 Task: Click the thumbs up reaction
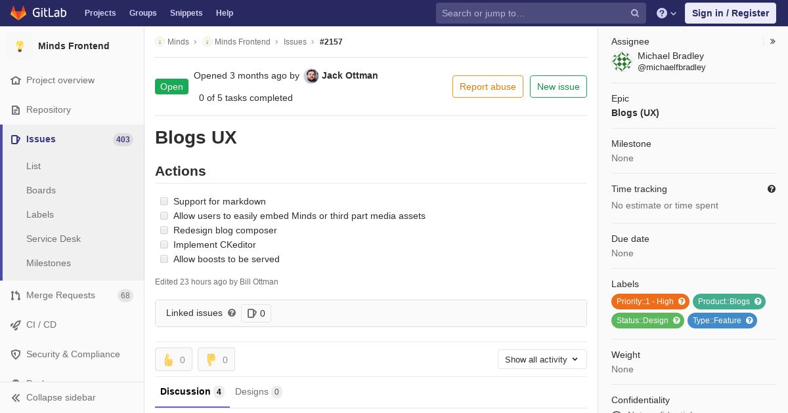(173, 359)
